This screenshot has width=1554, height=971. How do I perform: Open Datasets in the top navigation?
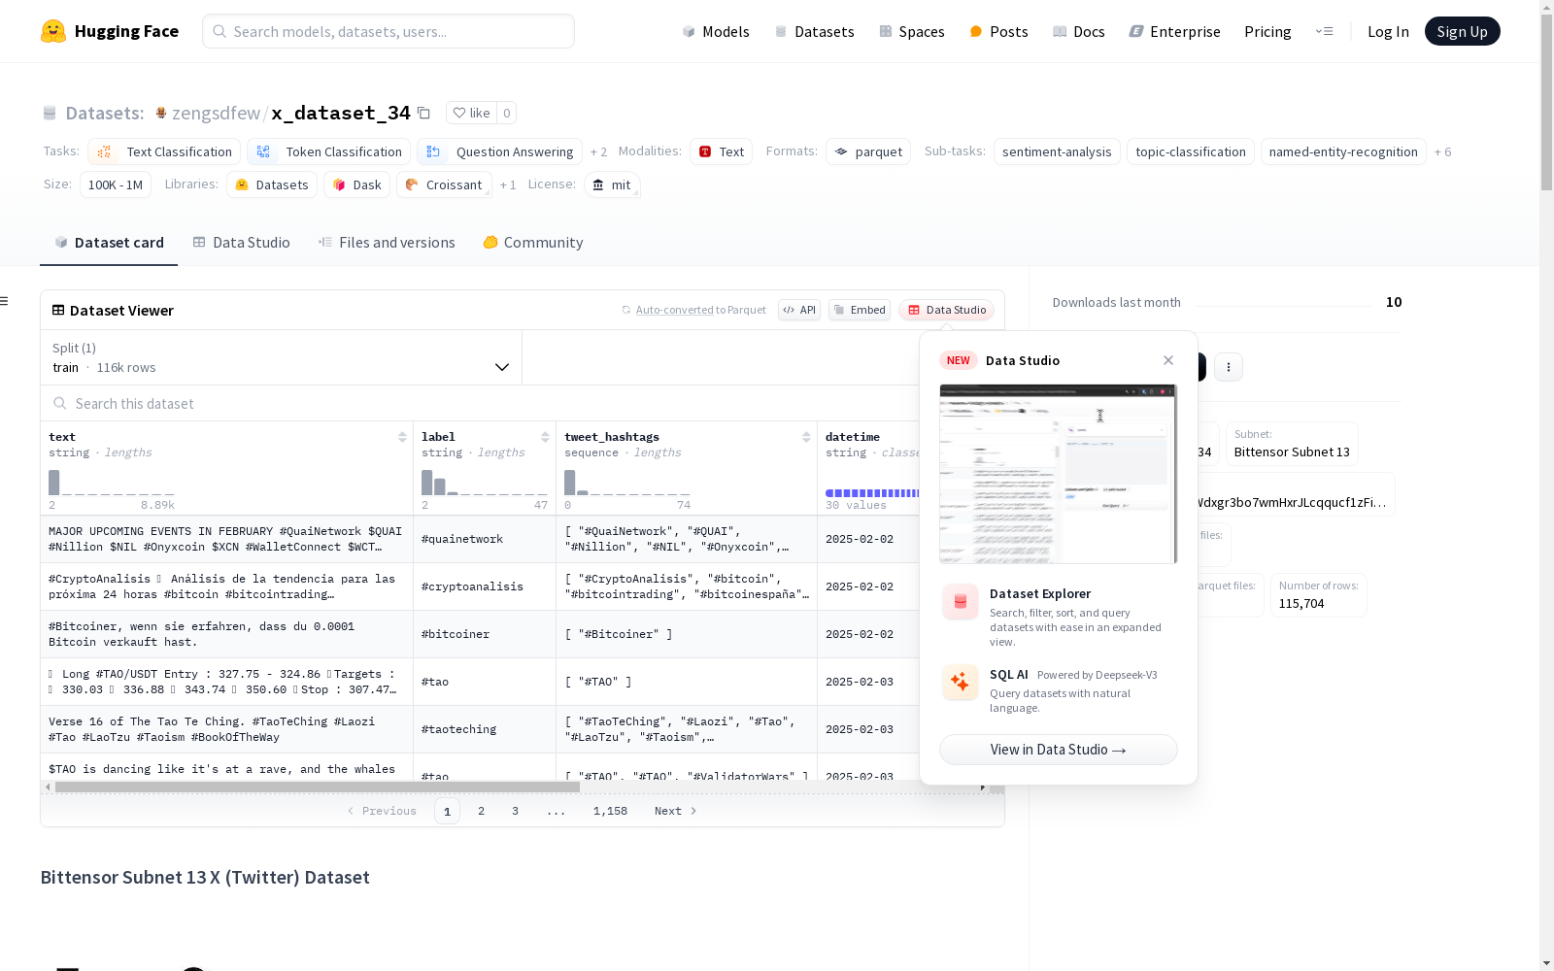click(x=814, y=31)
